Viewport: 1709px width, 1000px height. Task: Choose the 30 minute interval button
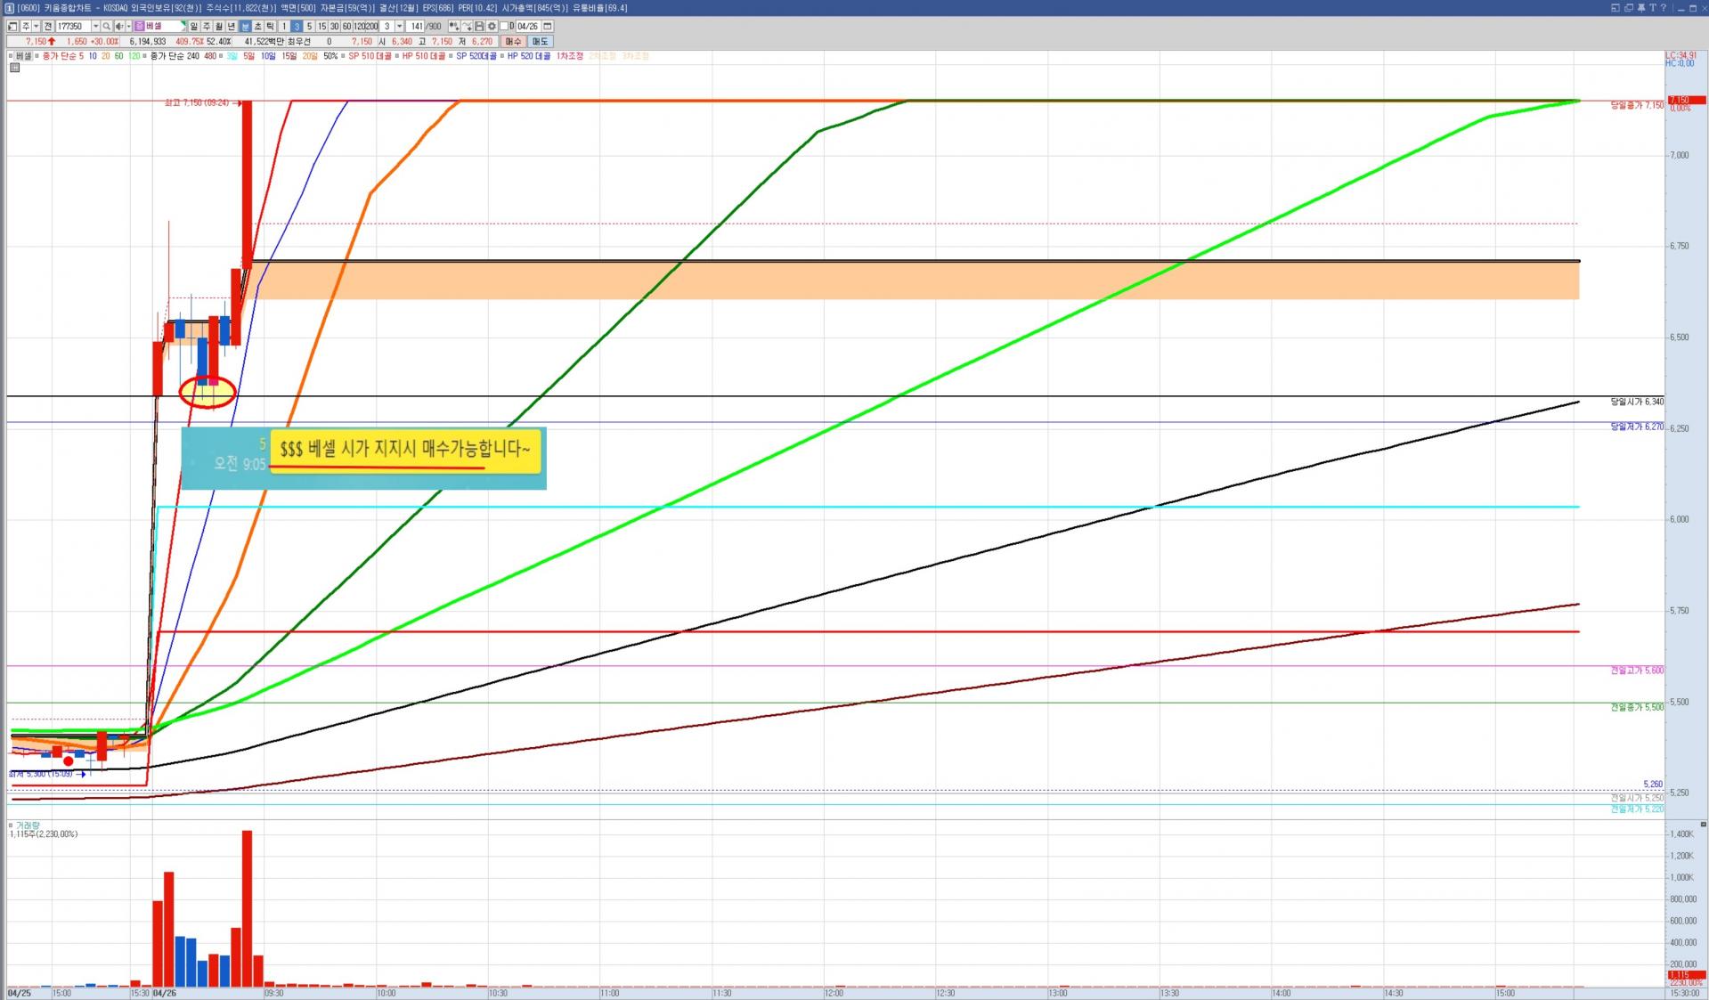point(334,27)
